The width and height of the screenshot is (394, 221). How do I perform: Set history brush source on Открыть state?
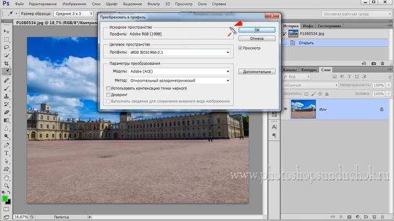[x=284, y=43]
